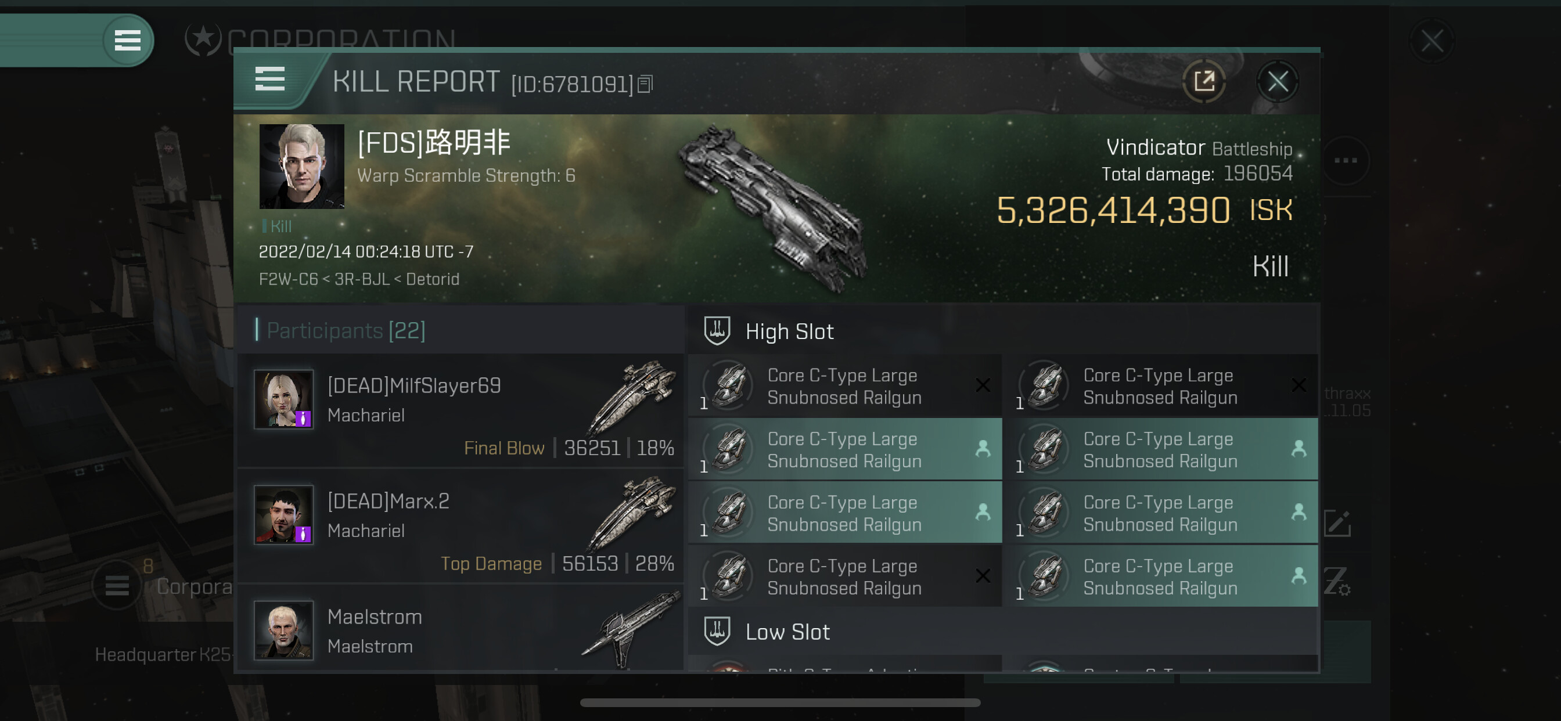Image resolution: width=1561 pixels, height=721 pixels.
Task: Open the Kill Report hamburger menu
Action: tap(269, 80)
